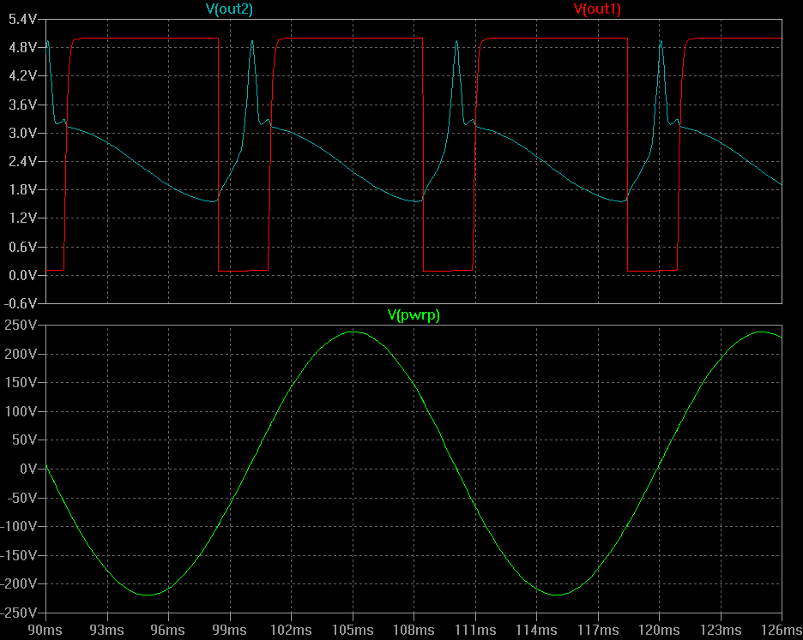Click the 123ms time axis label

pos(721,630)
